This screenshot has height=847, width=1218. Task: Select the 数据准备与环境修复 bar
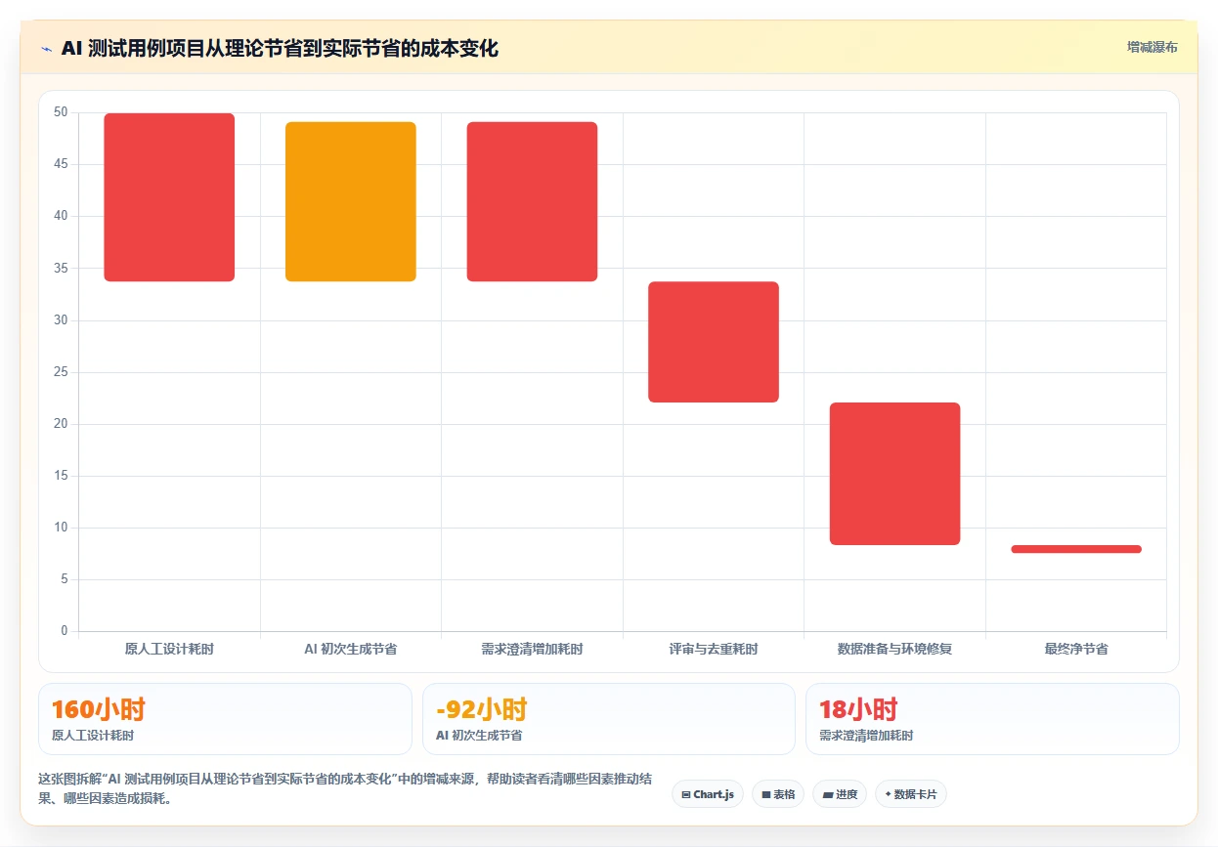click(895, 474)
